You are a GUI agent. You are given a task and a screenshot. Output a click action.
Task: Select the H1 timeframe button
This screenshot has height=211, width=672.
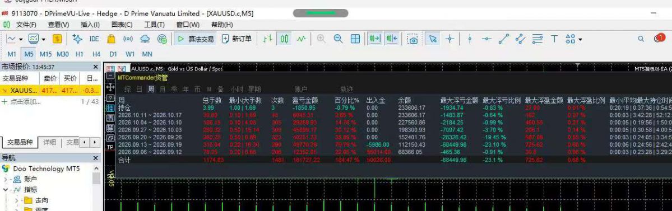coord(80,54)
